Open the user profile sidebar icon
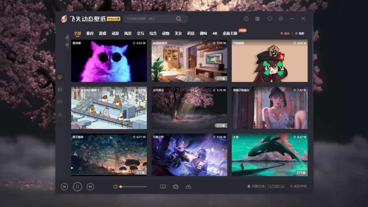 click(x=60, y=115)
